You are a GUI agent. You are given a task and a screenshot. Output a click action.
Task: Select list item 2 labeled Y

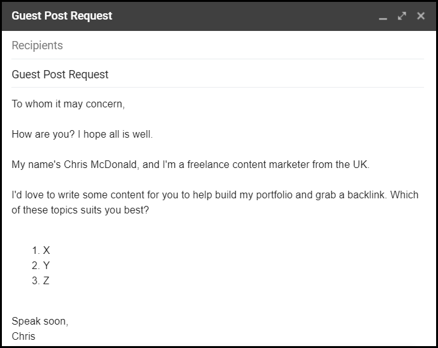coord(41,265)
